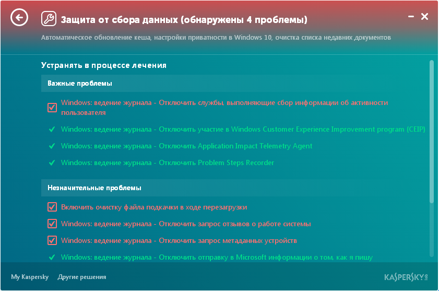439x291 pixels.
Task: Click green checkmark next to Application Impact Telemetry Agent
Action: point(52,146)
